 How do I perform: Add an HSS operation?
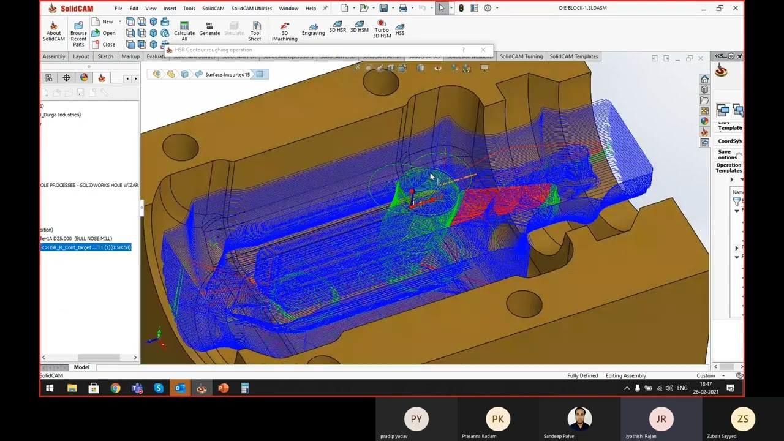(400, 29)
